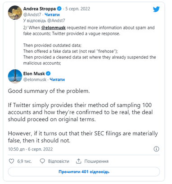
Task: Click the reply speech bubble icon
Action: point(42,161)
